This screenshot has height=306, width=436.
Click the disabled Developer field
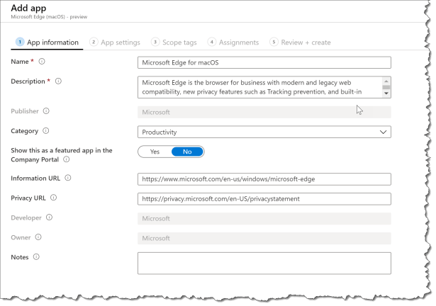pyautogui.click(x=264, y=219)
